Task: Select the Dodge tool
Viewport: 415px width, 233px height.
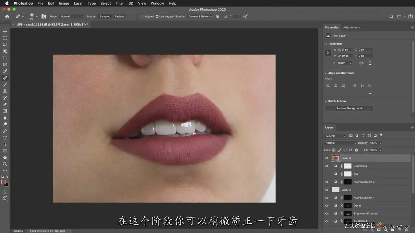Action: (5, 124)
